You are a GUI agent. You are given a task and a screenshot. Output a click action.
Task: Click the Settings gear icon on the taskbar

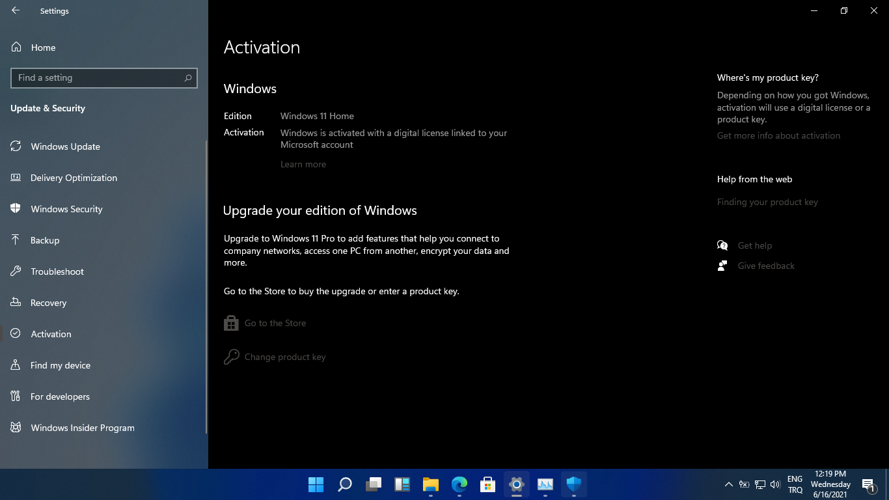517,484
